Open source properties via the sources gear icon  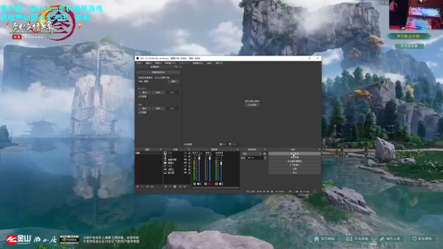click(174, 186)
